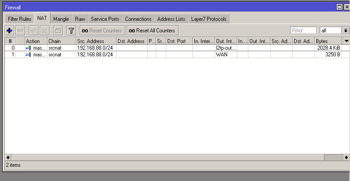Screen dimensions: 350x181
Task: Click masquerade action icon in row 1
Action: point(28,55)
